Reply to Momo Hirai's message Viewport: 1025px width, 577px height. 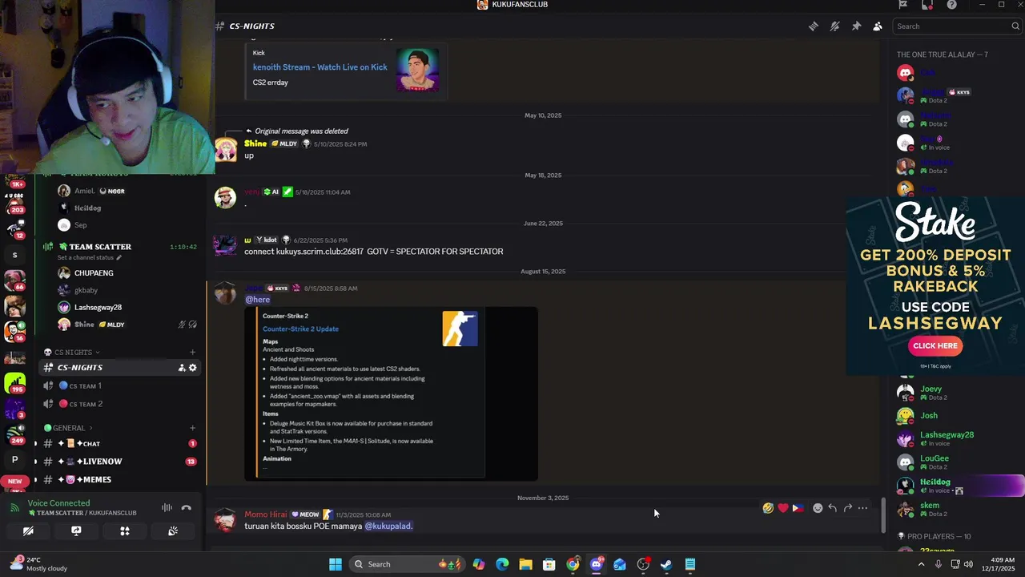[833, 508]
